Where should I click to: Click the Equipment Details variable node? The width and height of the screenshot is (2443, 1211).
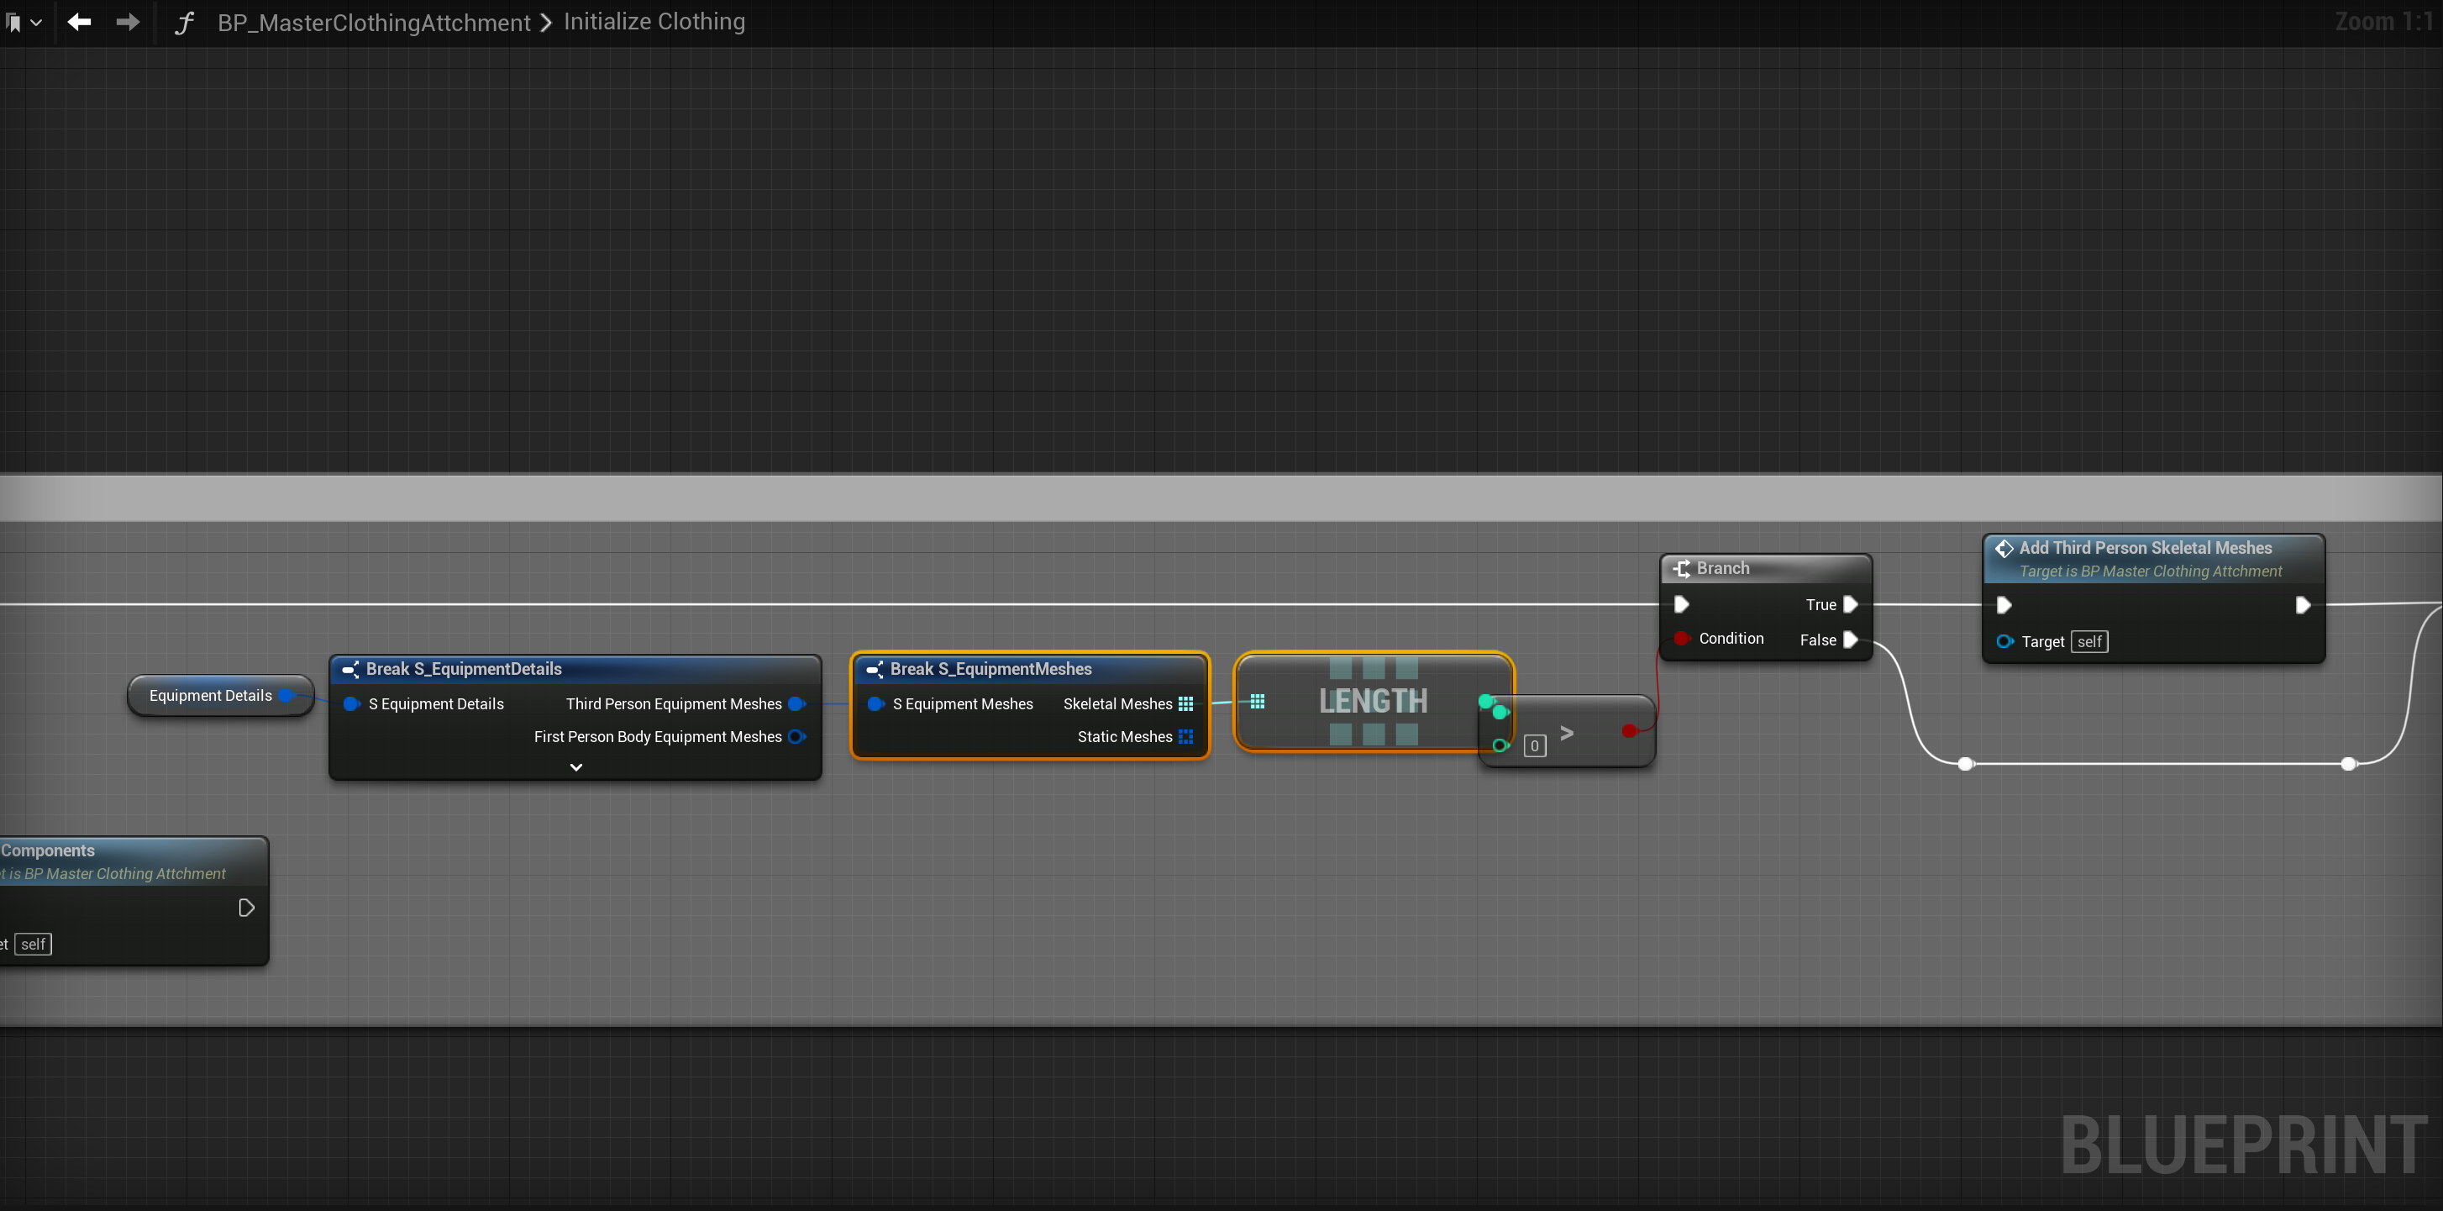tap(211, 696)
